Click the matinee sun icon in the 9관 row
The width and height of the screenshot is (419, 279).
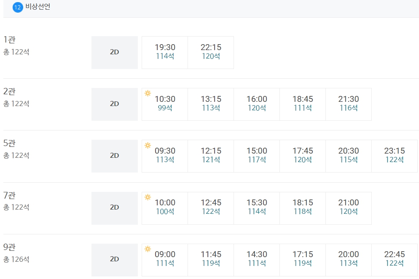[148, 249]
